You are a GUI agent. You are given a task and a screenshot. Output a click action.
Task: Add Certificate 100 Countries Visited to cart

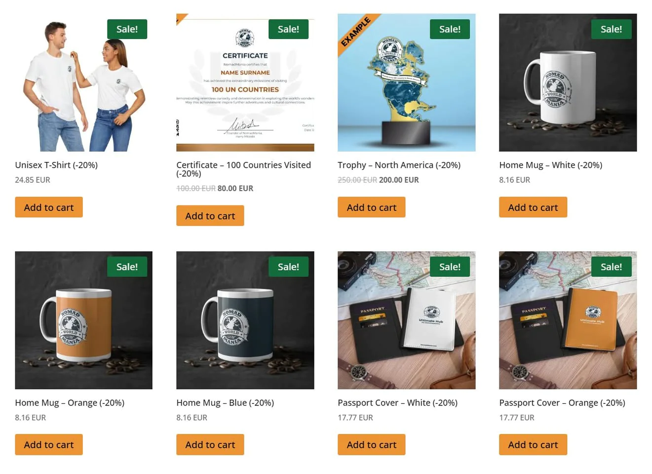click(x=210, y=216)
